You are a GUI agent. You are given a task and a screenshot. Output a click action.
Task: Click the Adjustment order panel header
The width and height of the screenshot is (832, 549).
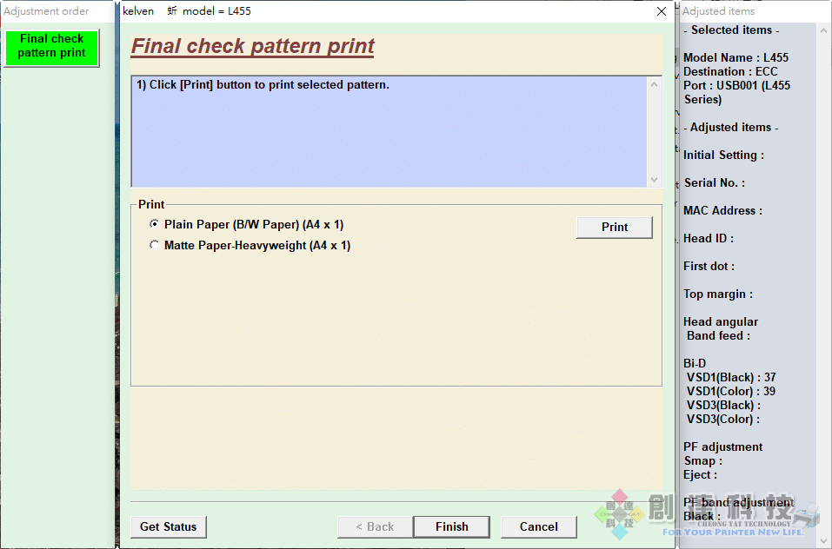48,11
